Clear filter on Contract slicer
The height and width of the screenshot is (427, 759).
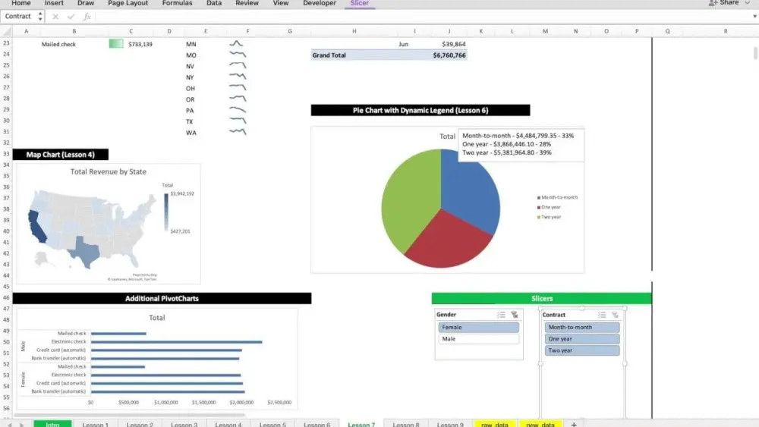tap(616, 315)
